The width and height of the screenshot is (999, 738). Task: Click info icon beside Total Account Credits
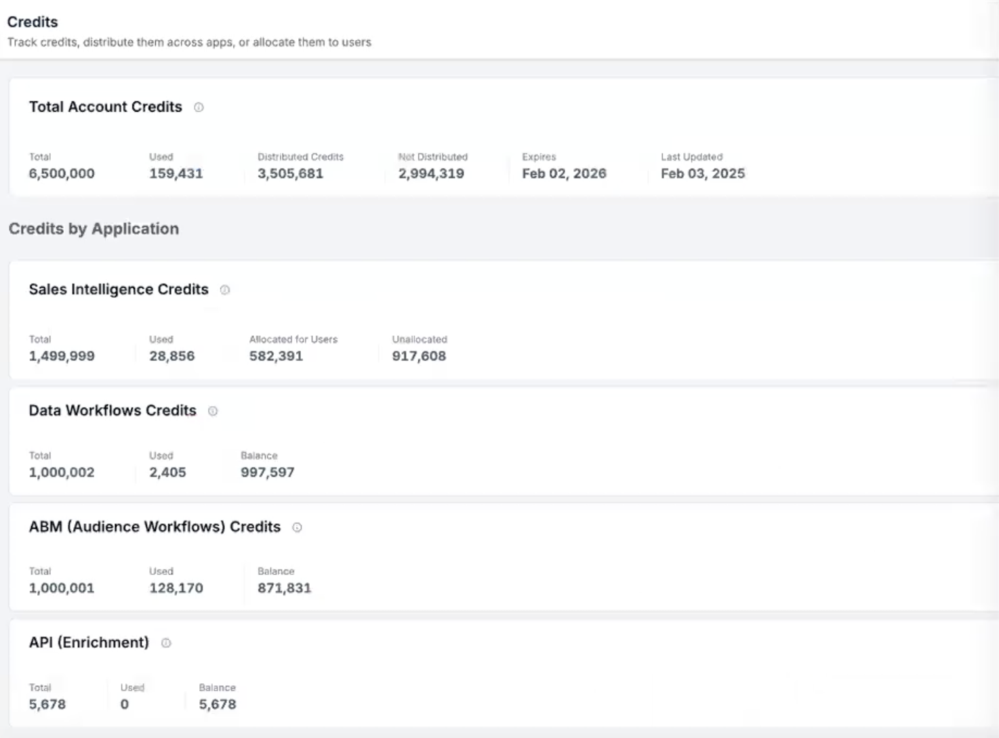(x=199, y=107)
